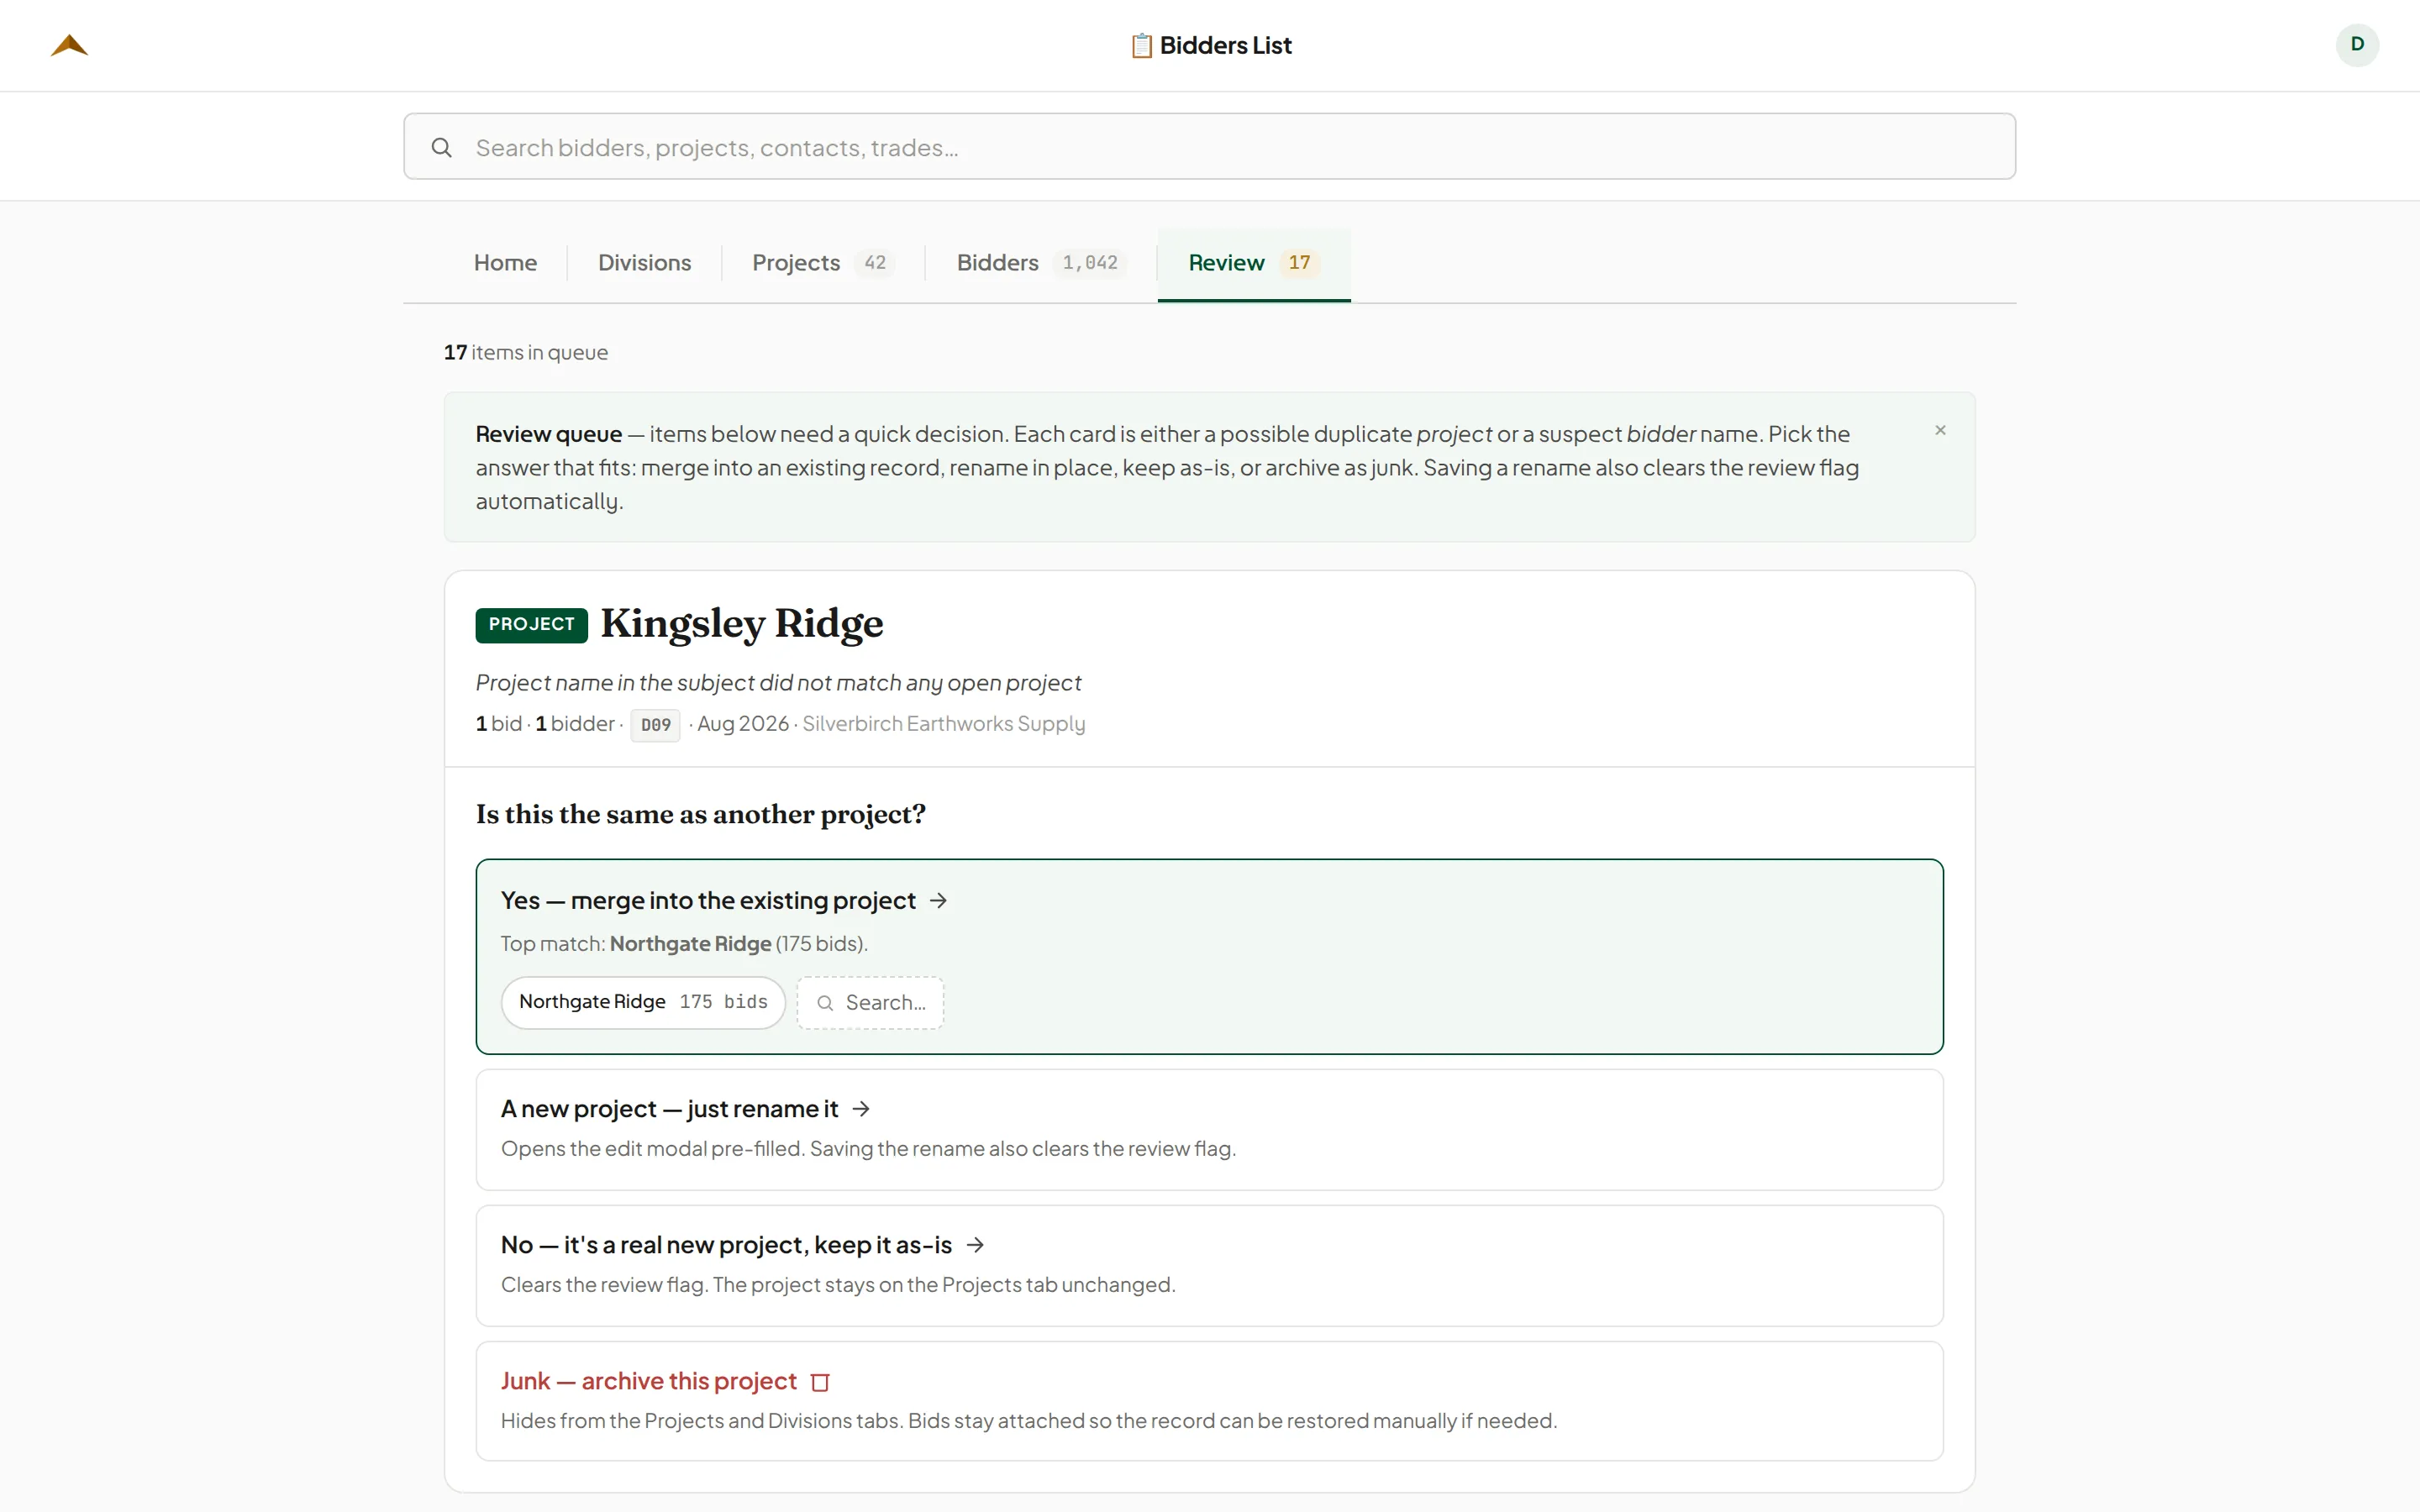Go to the Projects tab

[823, 263]
